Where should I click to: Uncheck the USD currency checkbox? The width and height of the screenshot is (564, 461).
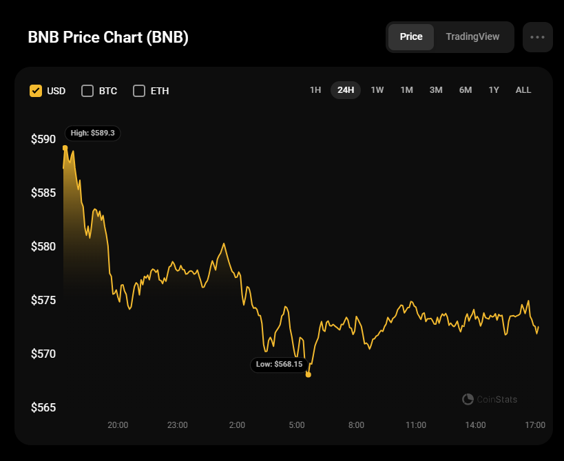pos(36,91)
